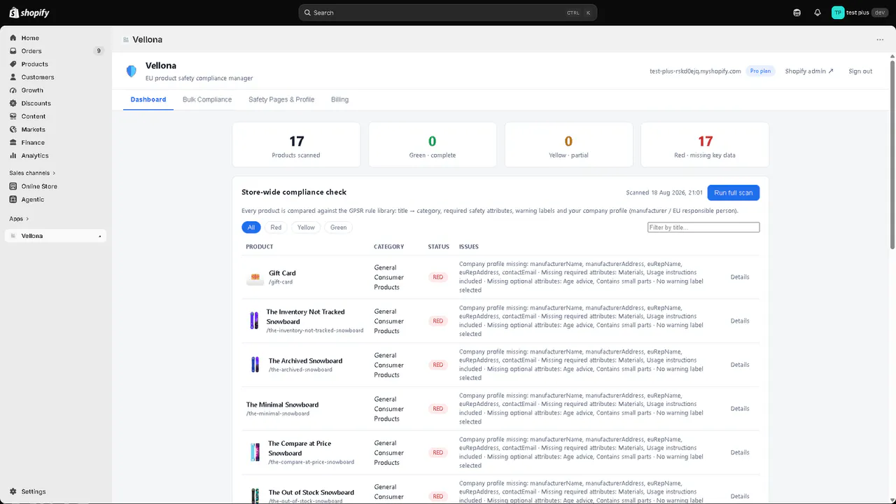
Task: Click the /the-out-of-stock-snowboard slug
Action: pos(306,500)
